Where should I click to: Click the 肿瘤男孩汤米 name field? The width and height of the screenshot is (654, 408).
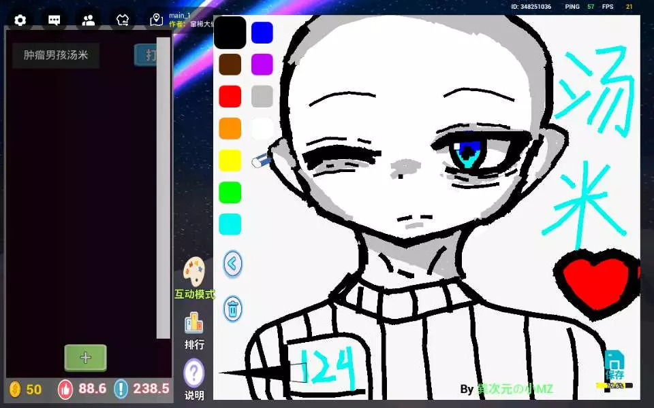pyautogui.click(x=55, y=55)
